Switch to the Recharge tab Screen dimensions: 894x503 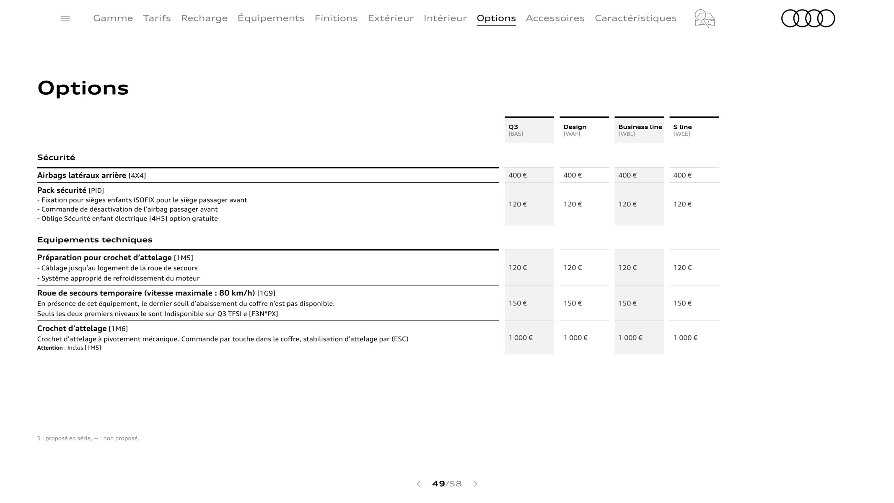(204, 18)
